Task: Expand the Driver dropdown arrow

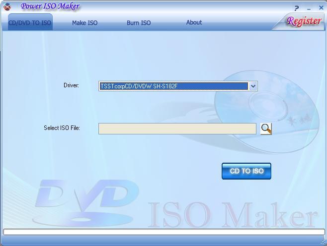Action: pyautogui.click(x=253, y=86)
